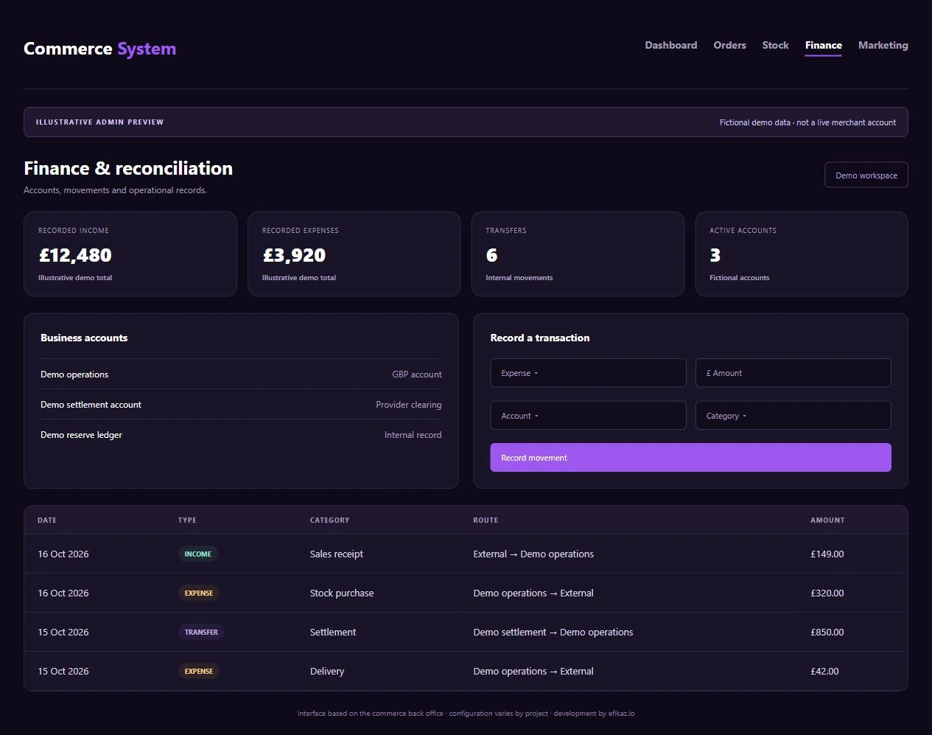Open the Category dropdown
The width and height of the screenshot is (932, 735).
pos(793,416)
